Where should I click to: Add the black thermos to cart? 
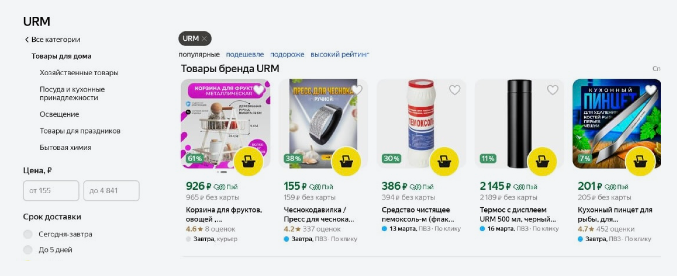point(542,162)
